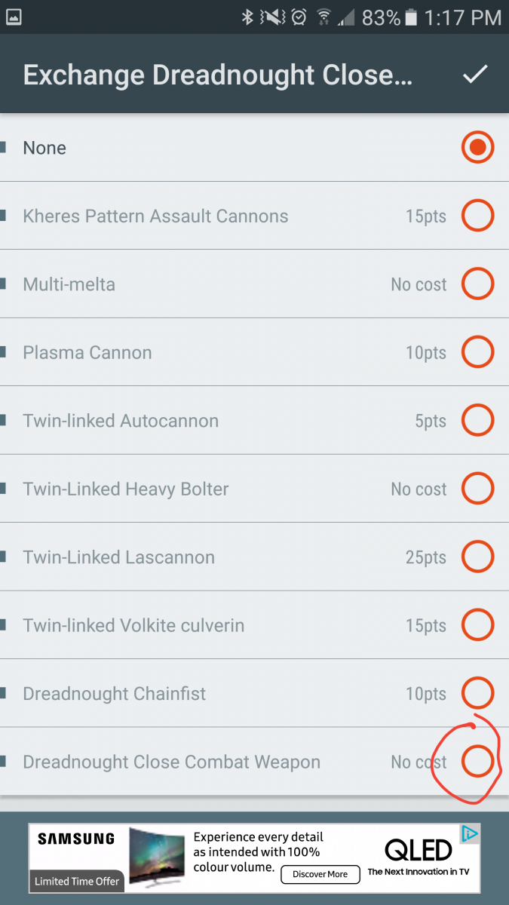509x905 pixels.
Task: Tap the picture notification icon
Action: coord(14,17)
